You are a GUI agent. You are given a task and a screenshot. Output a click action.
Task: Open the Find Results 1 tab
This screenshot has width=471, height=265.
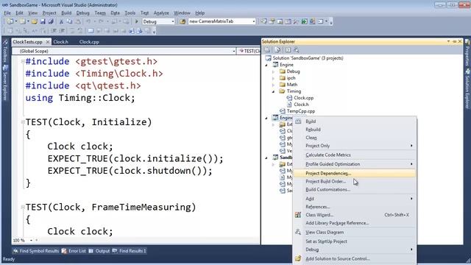pos(130,251)
